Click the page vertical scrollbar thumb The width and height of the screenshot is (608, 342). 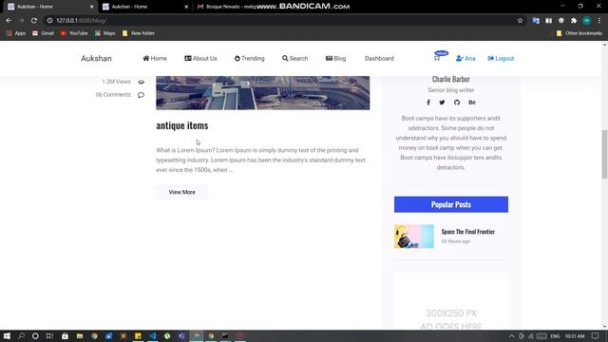coord(604,154)
